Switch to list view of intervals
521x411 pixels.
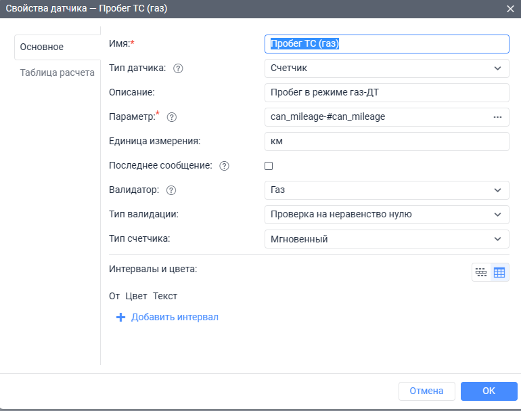pos(481,272)
